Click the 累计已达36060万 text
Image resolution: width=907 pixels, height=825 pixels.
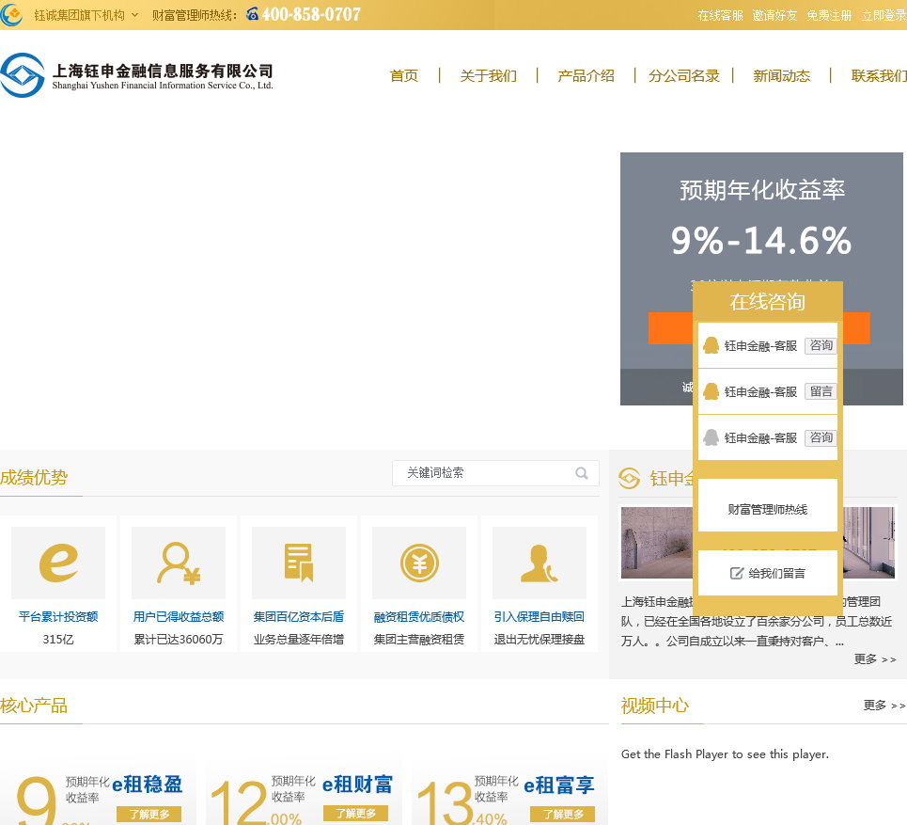[x=179, y=640]
